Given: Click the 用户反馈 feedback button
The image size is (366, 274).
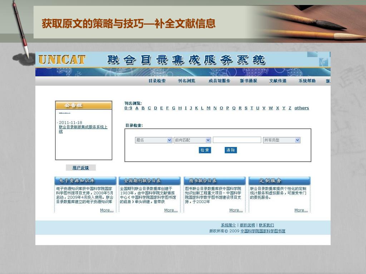Looking at the screenshot, I should (x=80, y=168).
